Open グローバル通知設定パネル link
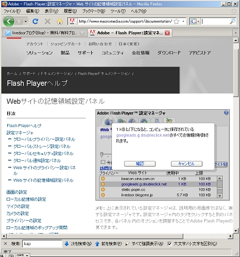Image resolution: width=240 pixels, height=257 pixels. click(37, 160)
